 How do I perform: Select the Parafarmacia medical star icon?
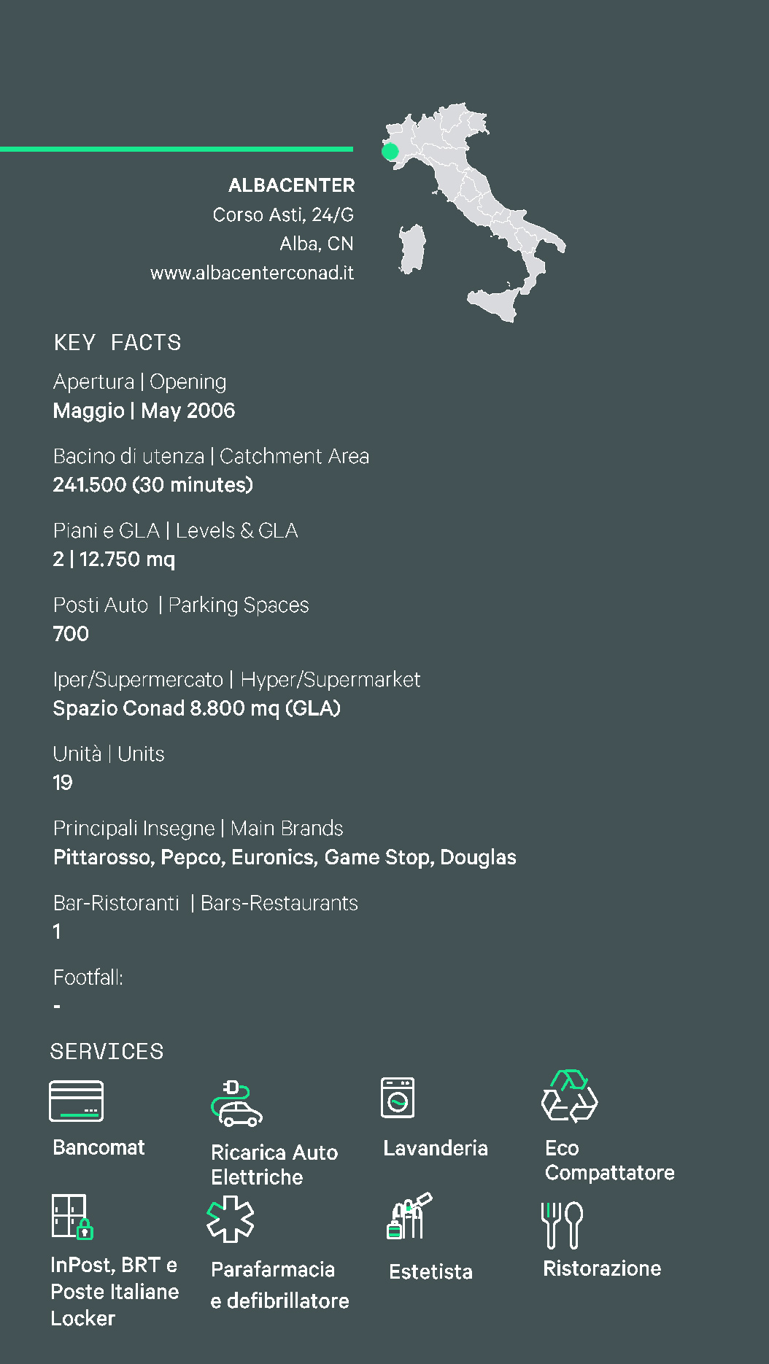click(231, 1219)
